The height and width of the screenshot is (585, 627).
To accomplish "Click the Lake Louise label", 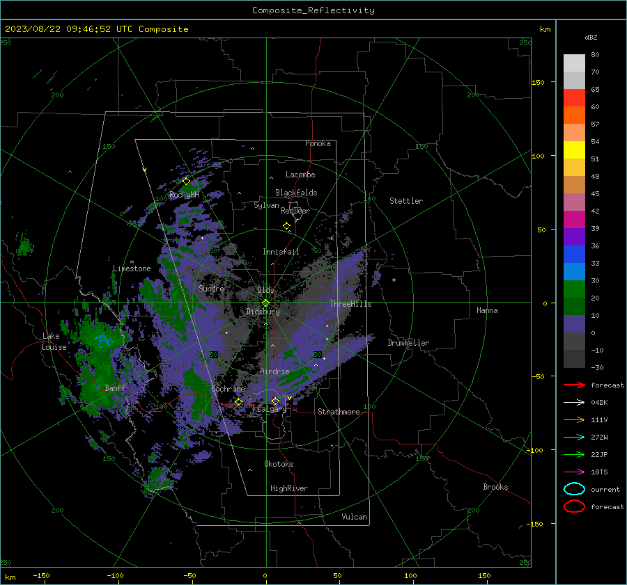I will pyautogui.click(x=54, y=342).
